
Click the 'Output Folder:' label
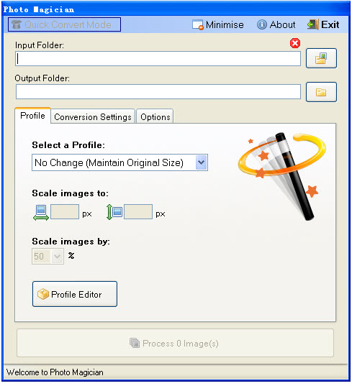pos(42,78)
